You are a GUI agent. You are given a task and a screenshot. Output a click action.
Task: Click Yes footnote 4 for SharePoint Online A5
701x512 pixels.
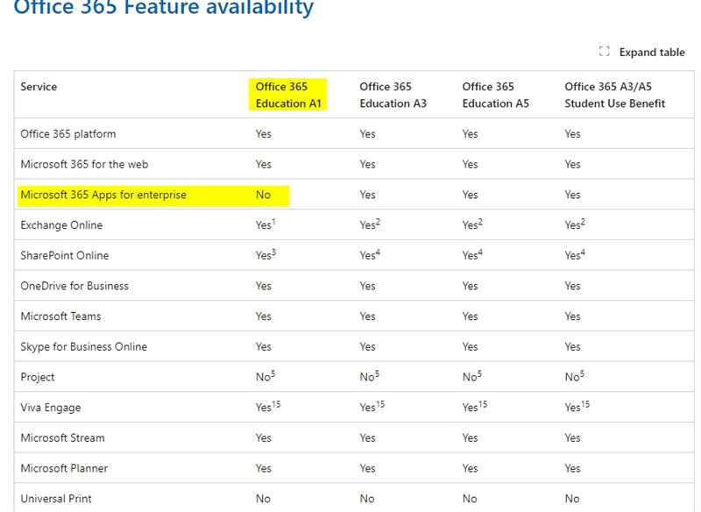(472, 254)
